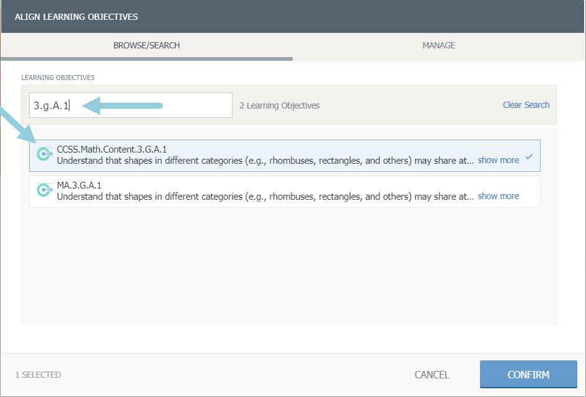The width and height of the screenshot is (586, 397).
Task: Click the description under MA.3.G.A.1
Action: 265,196
